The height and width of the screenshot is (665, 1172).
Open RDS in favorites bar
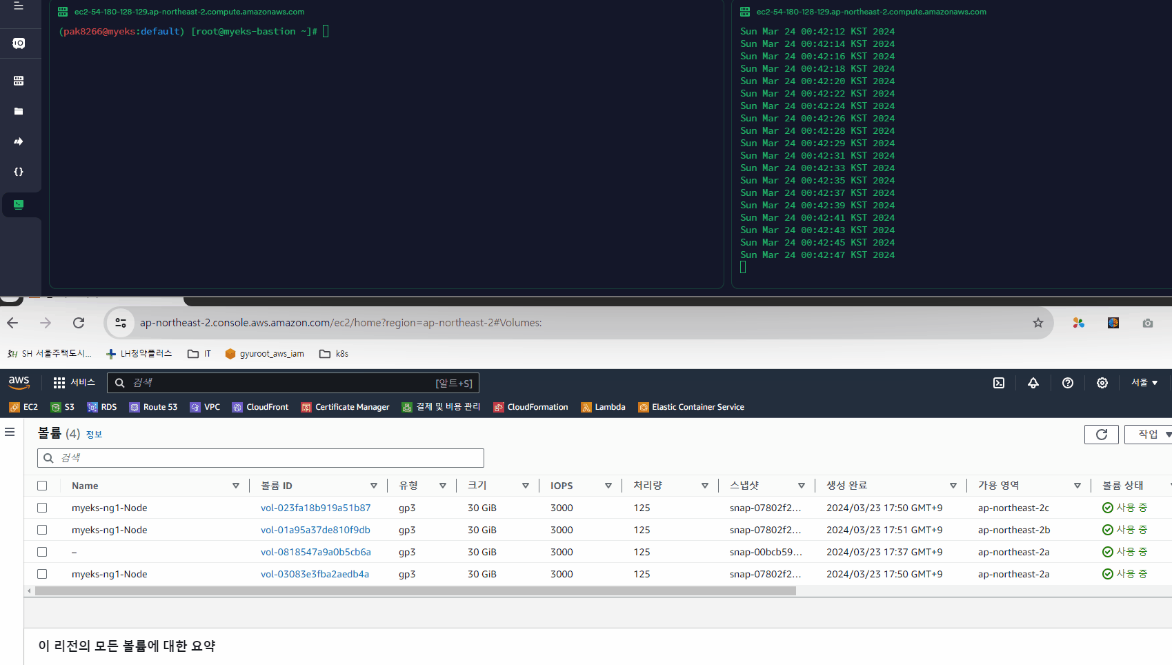pos(102,407)
